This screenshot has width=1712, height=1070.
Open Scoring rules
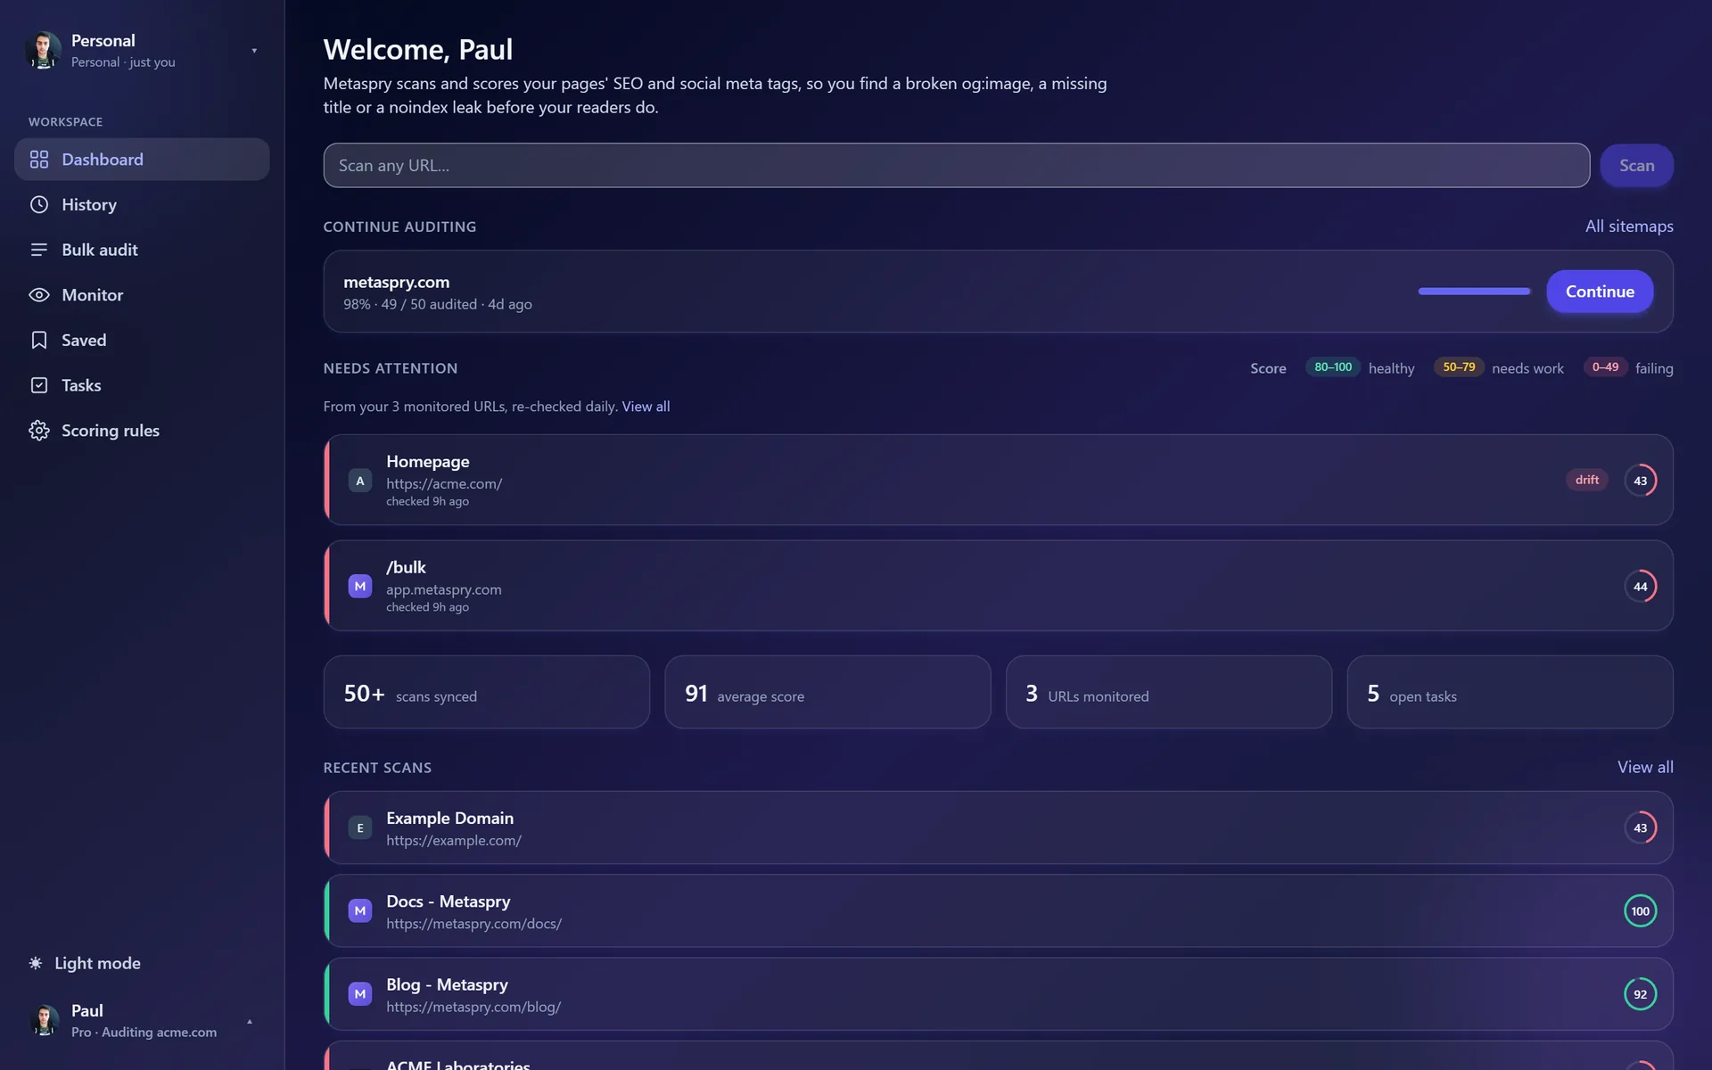click(142, 431)
